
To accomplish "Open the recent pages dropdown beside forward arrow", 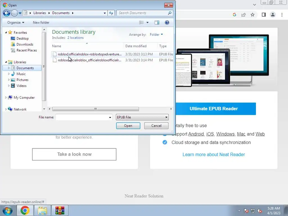I will 20,13.
